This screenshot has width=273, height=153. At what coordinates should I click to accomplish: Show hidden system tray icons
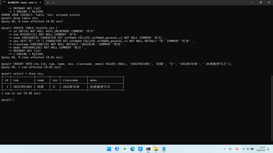224,149
